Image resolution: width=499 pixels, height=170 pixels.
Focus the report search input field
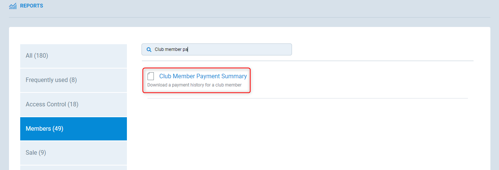[225, 49]
